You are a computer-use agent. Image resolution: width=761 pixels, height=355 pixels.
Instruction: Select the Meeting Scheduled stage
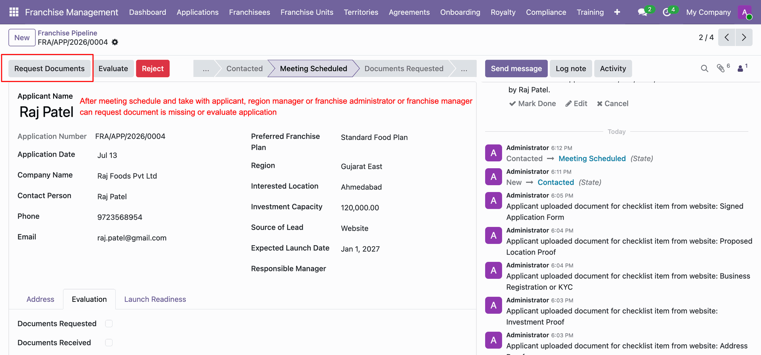pos(313,69)
